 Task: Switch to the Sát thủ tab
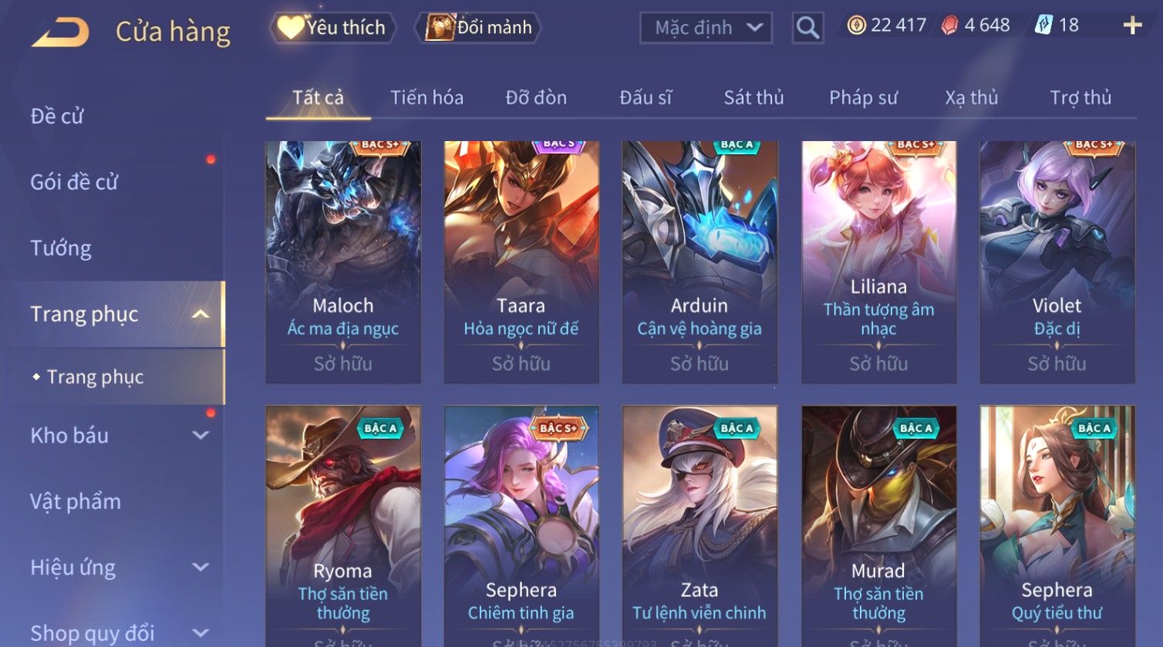coord(753,98)
